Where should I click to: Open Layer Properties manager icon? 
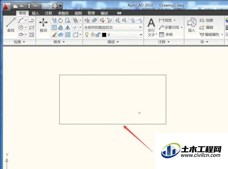pos(87,20)
